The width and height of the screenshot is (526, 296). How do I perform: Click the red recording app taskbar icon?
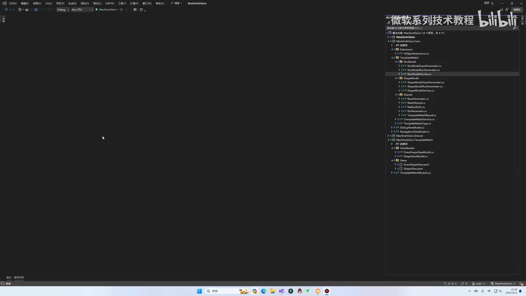pos(327,291)
